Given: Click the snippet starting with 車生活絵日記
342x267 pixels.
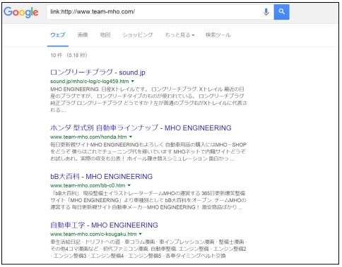Looking at the screenshot, I should 148,249.
